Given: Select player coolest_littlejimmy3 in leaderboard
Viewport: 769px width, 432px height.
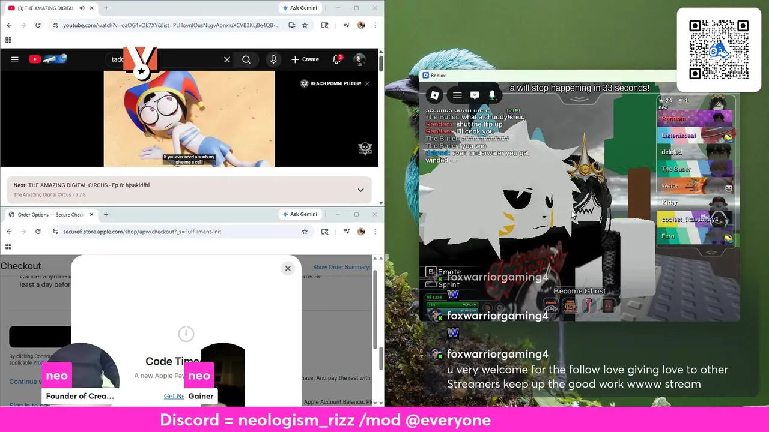Looking at the screenshot, I should point(696,220).
